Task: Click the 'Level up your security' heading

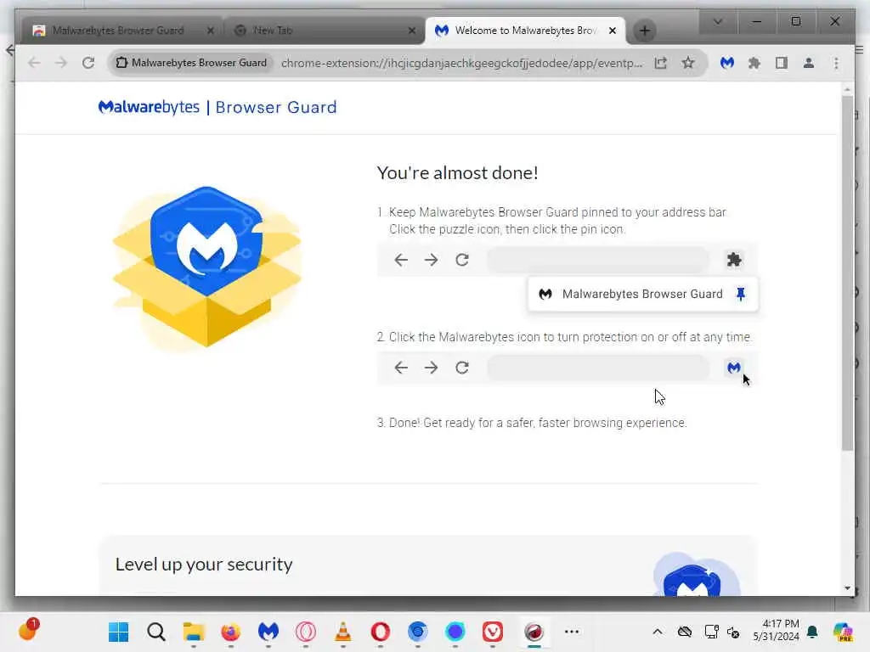Action: pyautogui.click(x=204, y=565)
